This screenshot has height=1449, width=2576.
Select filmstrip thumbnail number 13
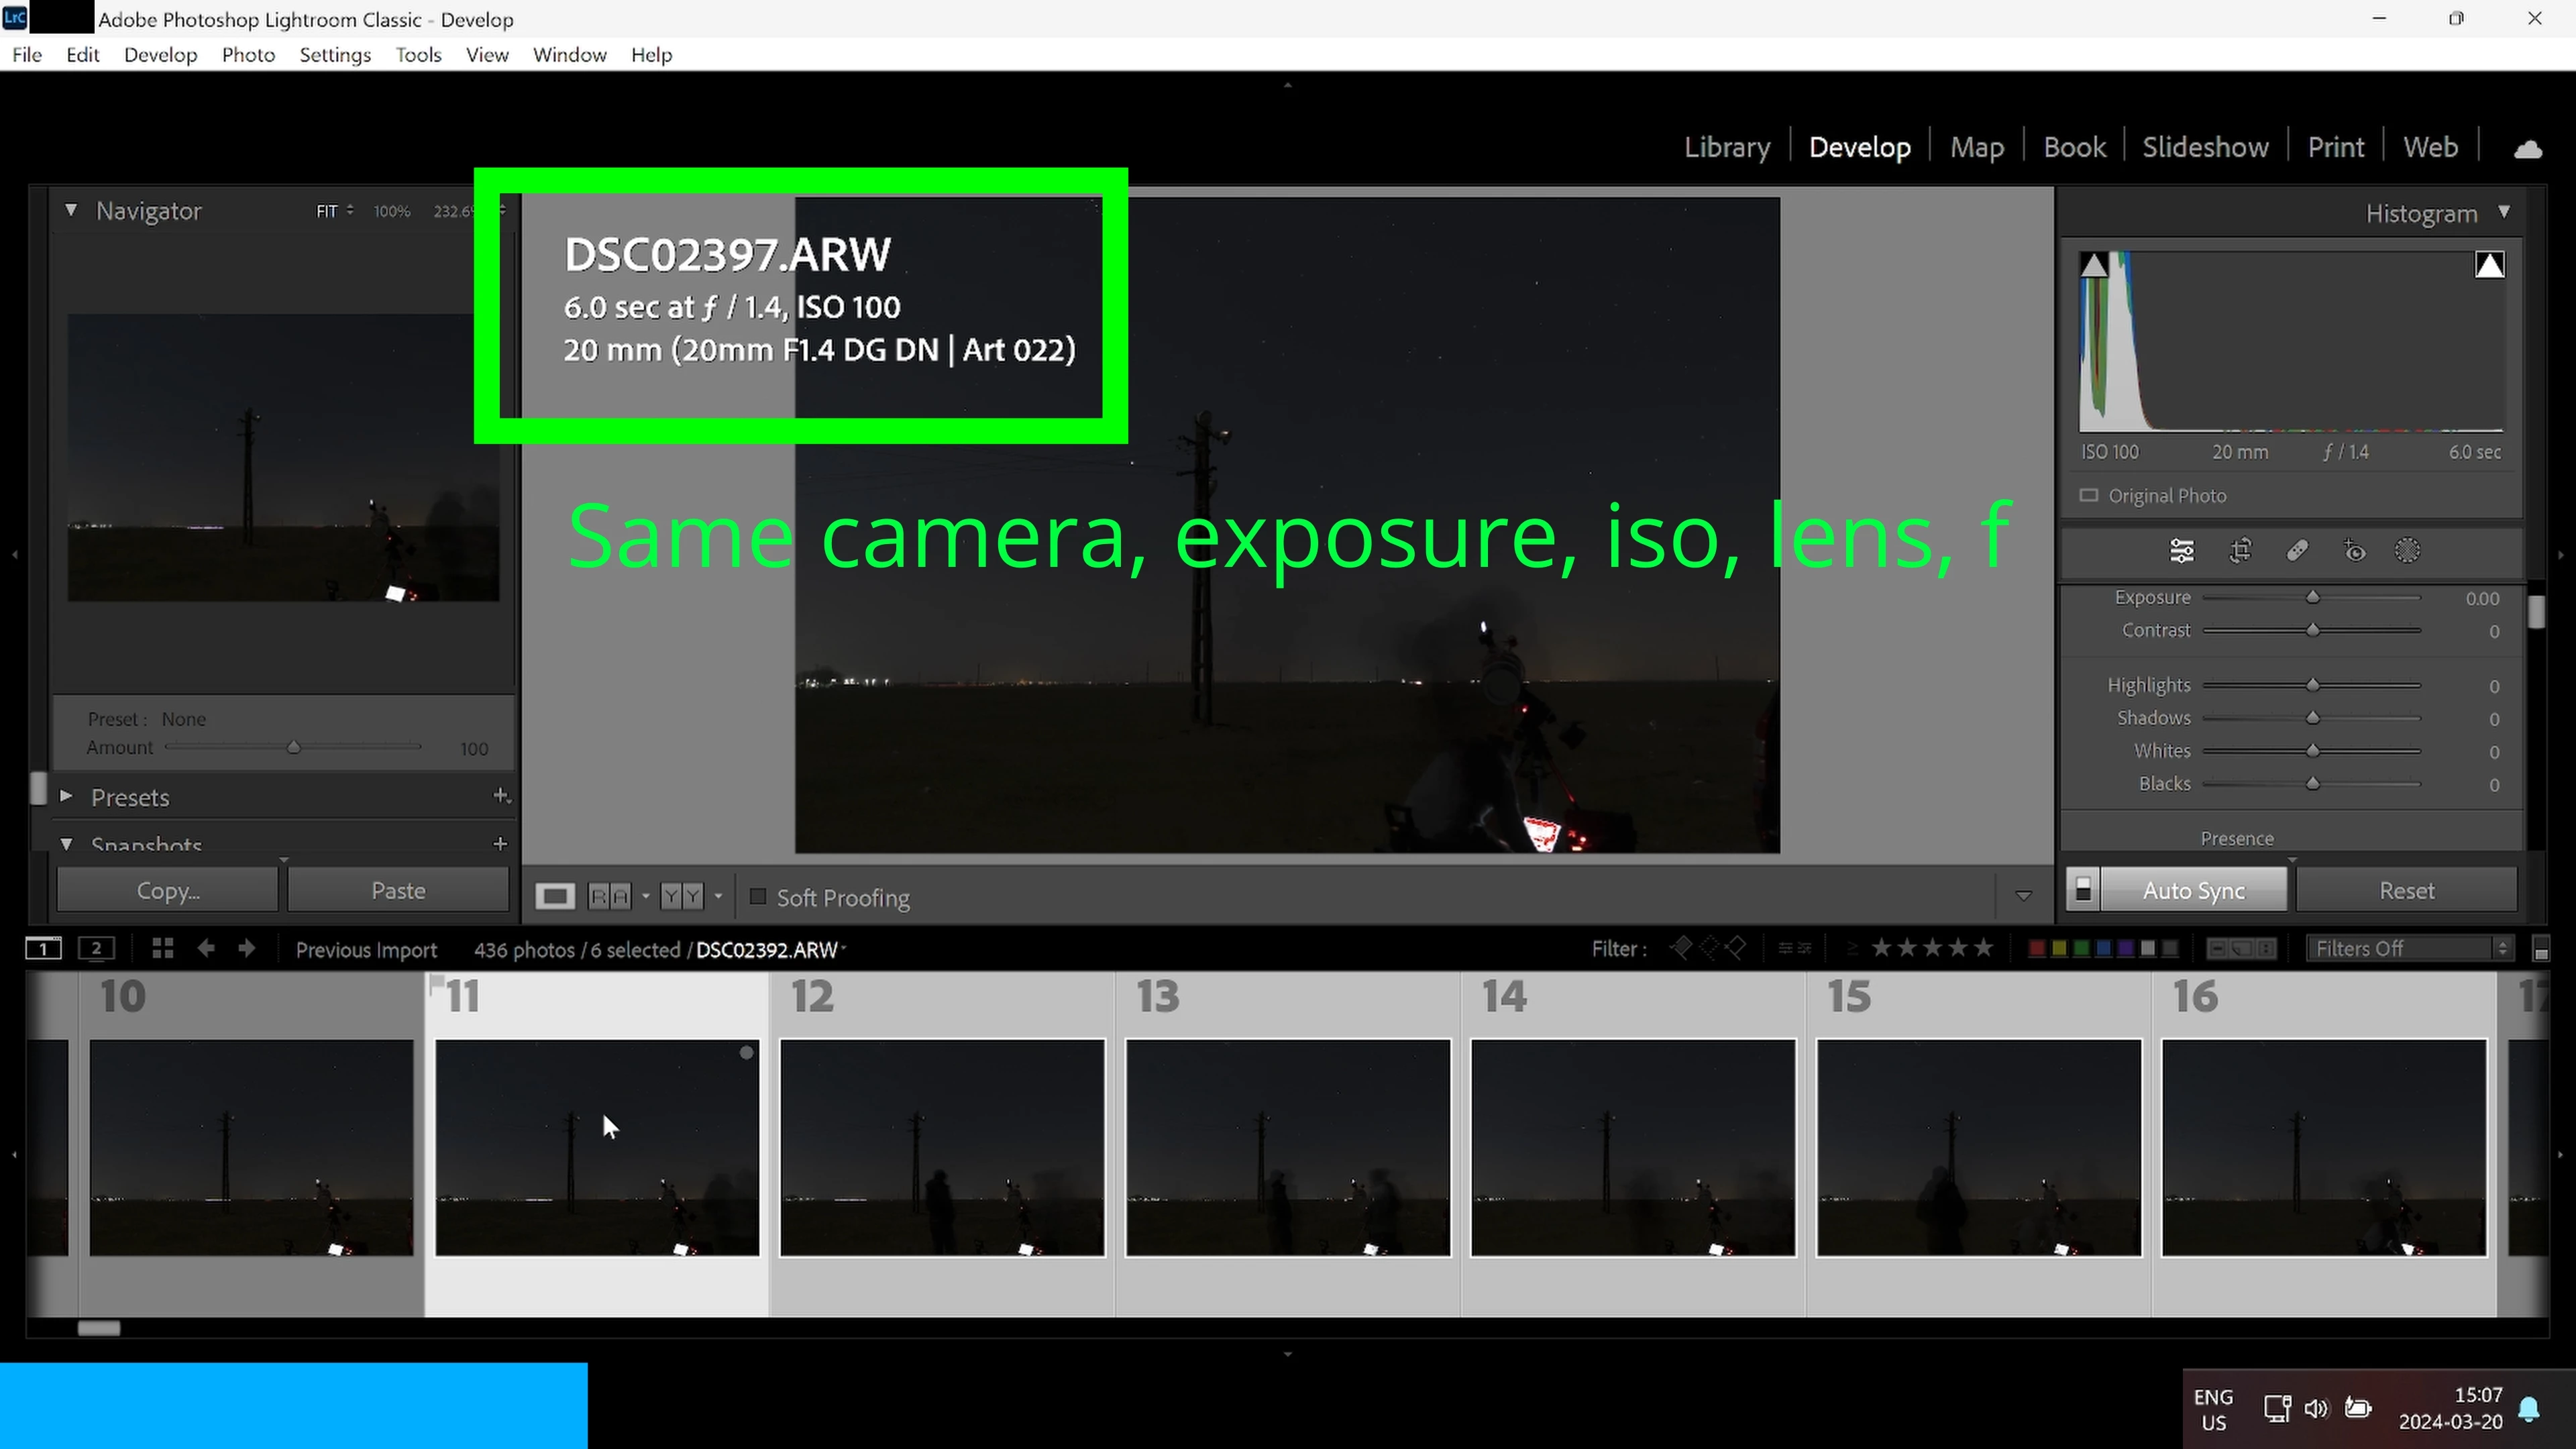tap(1287, 1147)
